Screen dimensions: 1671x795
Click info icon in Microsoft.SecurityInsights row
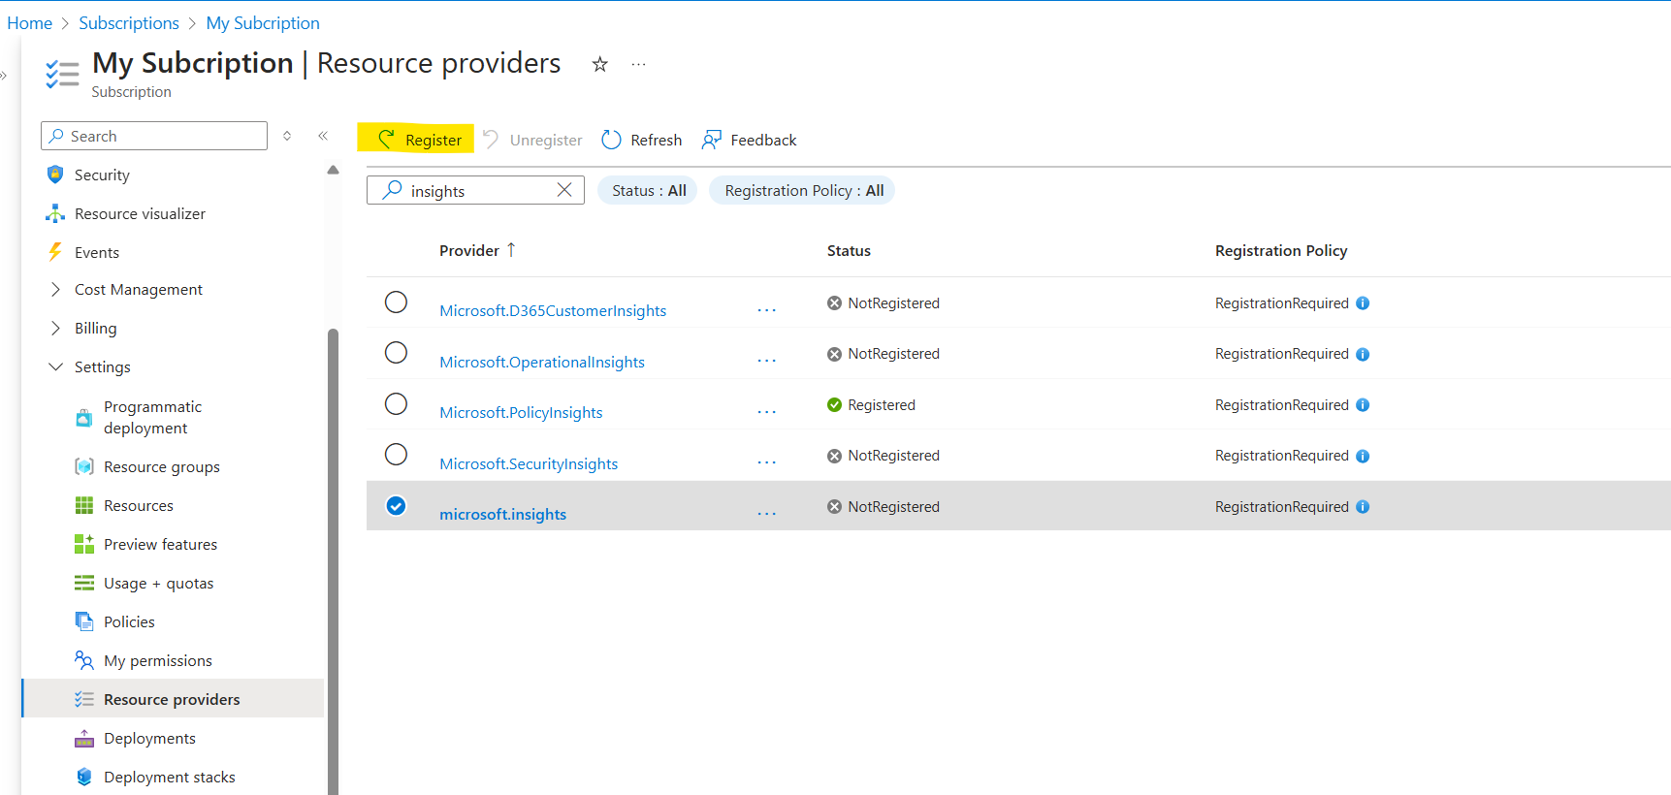tap(1363, 456)
